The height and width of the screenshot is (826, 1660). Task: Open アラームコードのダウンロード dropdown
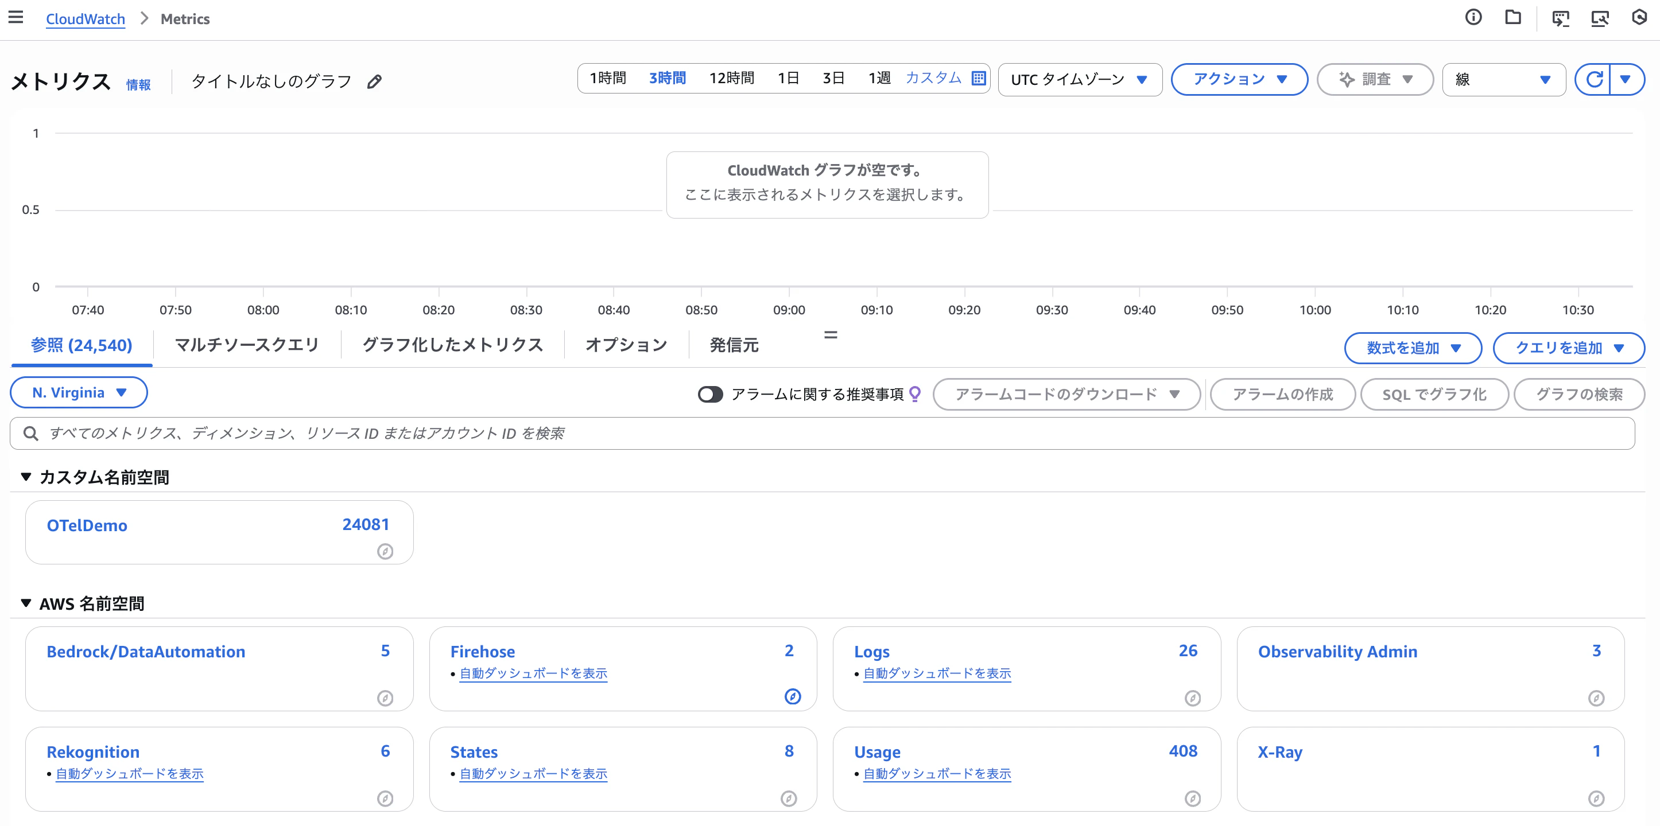[x=1066, y=394]
